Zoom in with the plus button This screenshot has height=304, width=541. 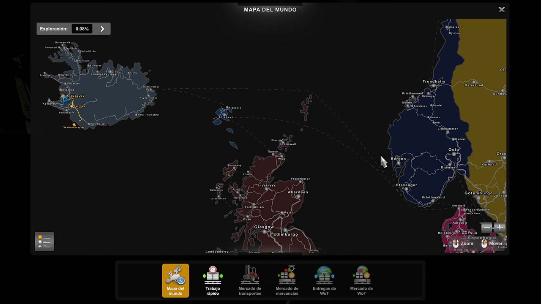pos(500,228)
